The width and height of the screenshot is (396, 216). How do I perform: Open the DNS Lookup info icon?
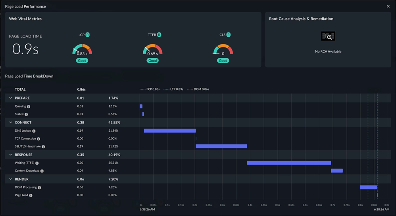click(x=34, y=131)
